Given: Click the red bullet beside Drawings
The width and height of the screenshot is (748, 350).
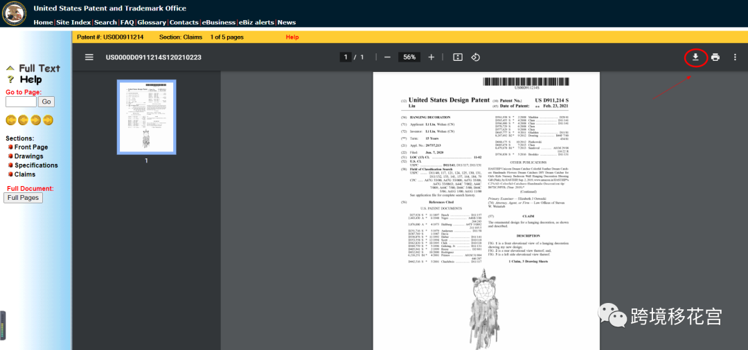Looking at the screenshot, I should [x=10, y=156].
